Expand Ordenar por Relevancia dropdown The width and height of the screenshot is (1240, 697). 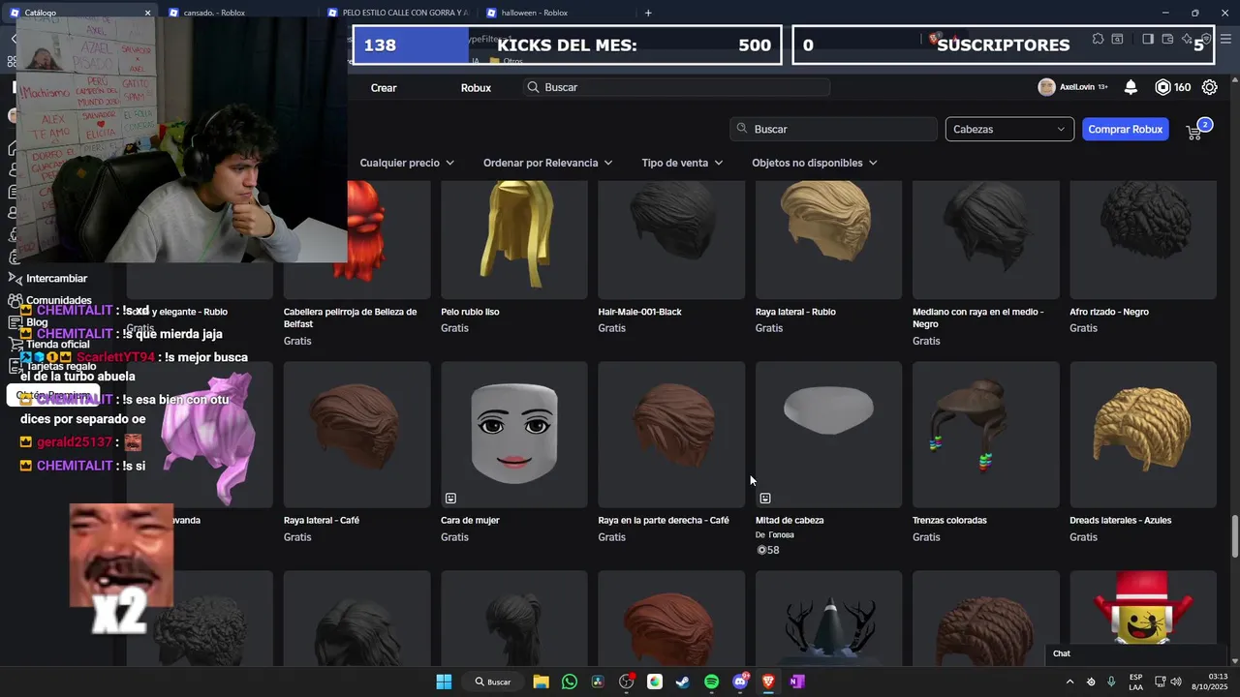(x=548, y=163)
